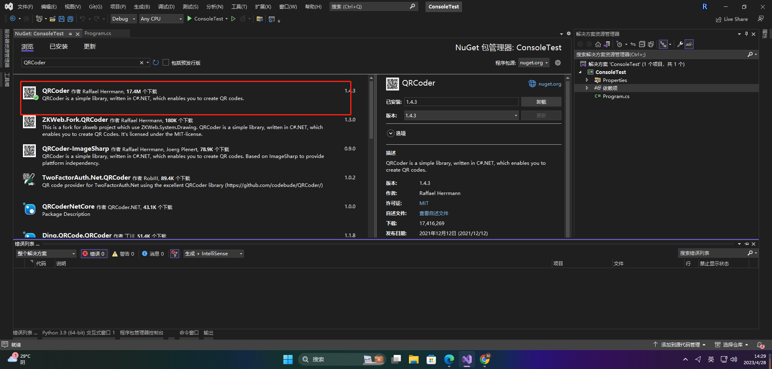Screen dimensions: 772x369
Task: Start ConsoleTest with the green run arrow
Action: pyautogui.click(x=190, y=18)
